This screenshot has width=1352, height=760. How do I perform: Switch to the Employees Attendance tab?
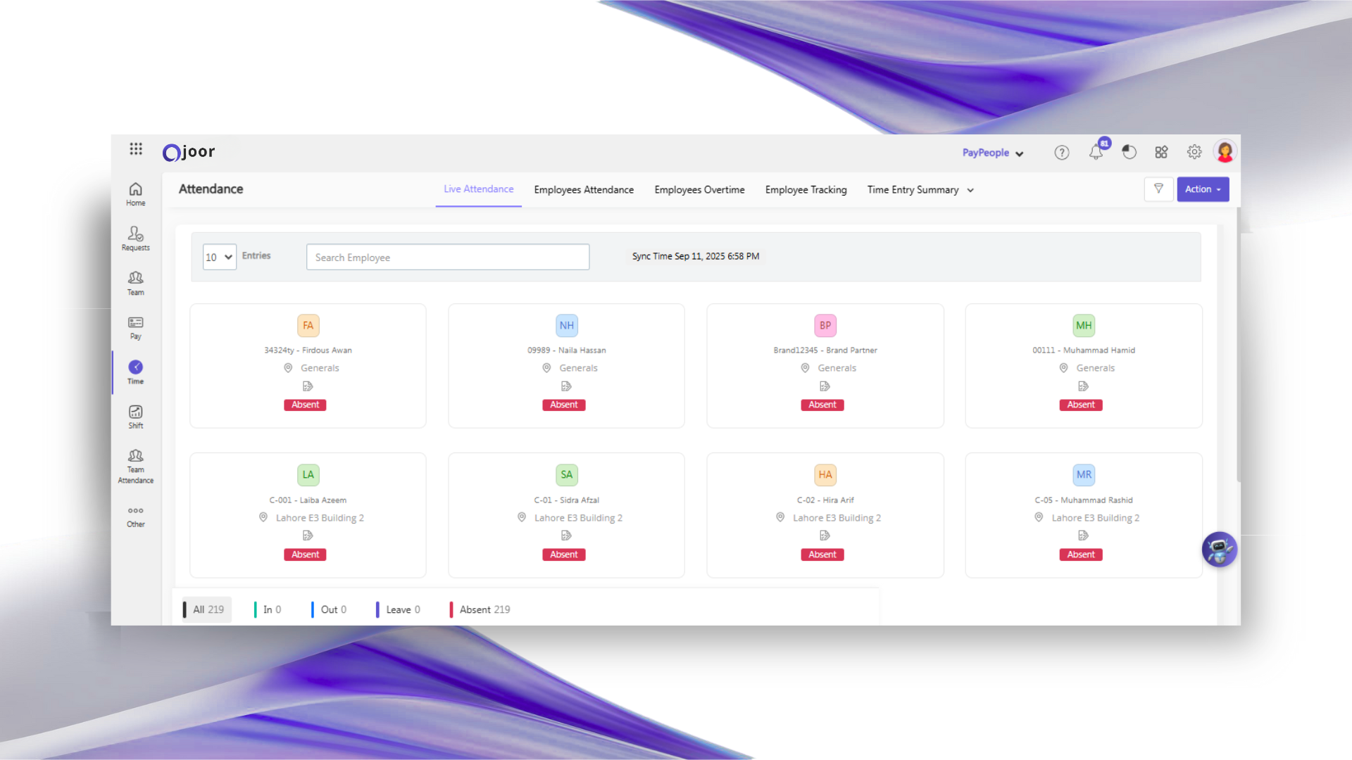(584, 190)
